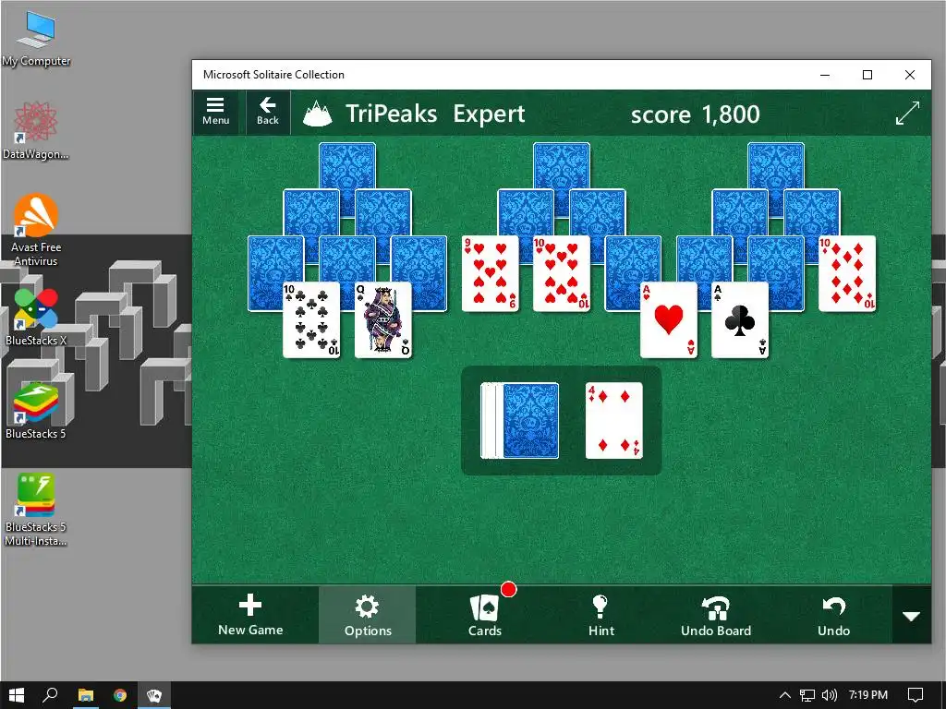The height and width of the screenshot is (709, 946).
Task: Select the BlueStacks X desktop icon
Action: pyautogui.click(x=36, y=318)
